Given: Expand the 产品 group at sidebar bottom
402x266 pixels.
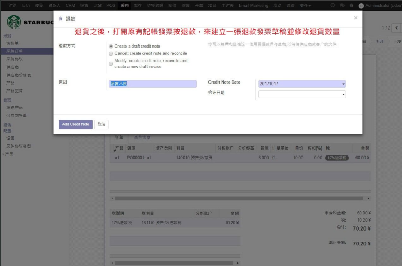Looking at the screenshot, I should pos(8,154).
